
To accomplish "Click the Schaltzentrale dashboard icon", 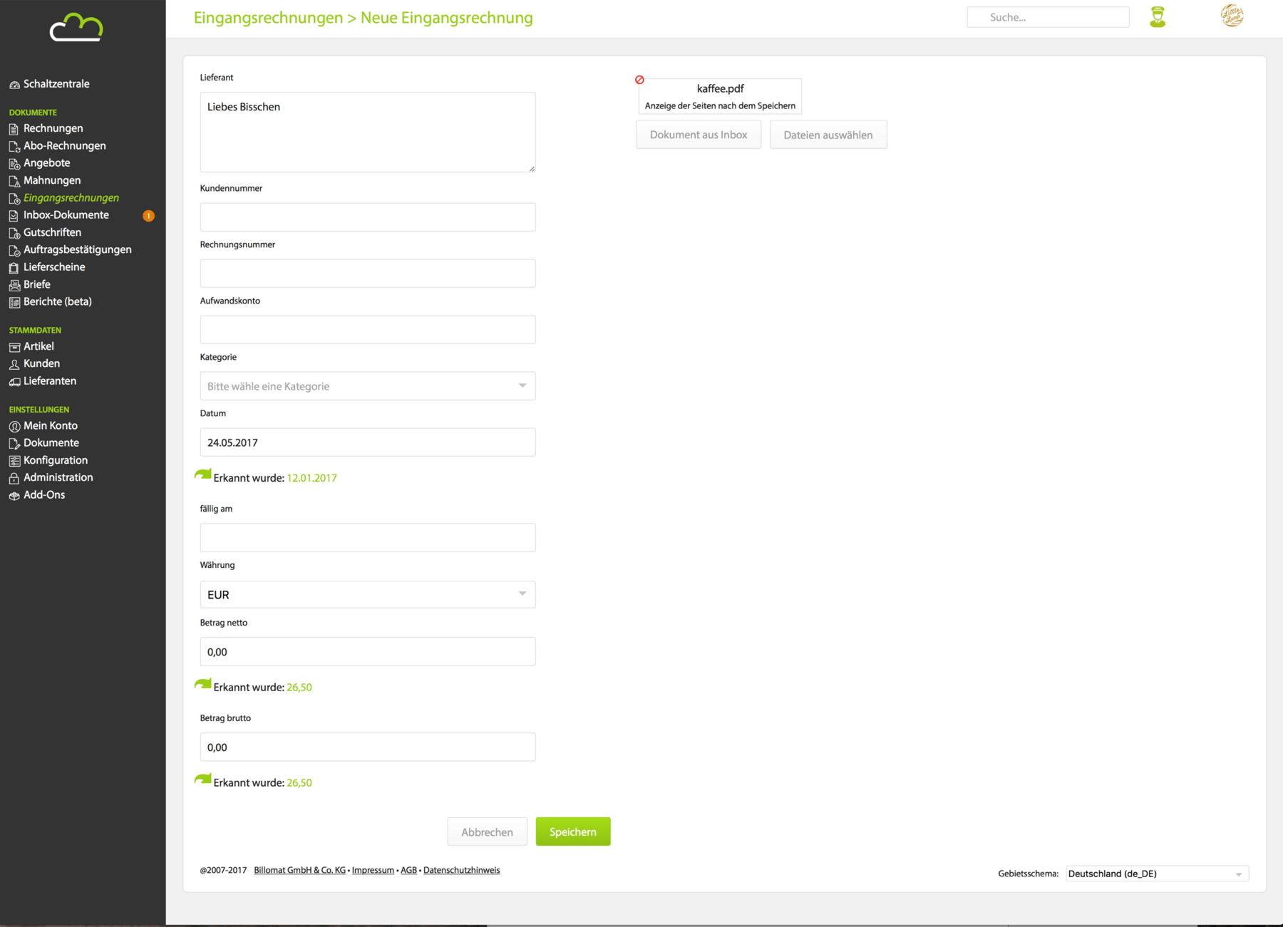I will [x=14, y=85].
